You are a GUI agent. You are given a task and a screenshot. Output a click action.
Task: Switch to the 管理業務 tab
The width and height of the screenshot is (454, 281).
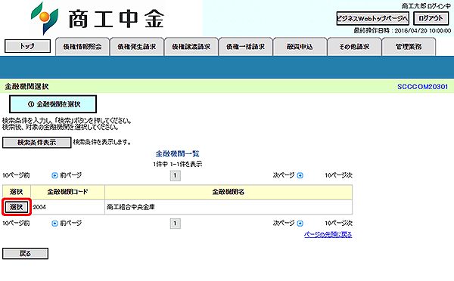coord(409,47)
